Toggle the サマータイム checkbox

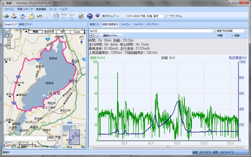(x=168, y=16)
